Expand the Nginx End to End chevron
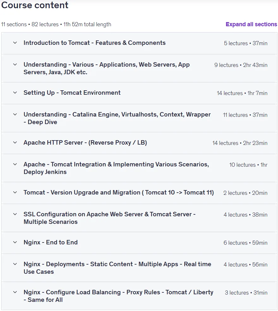Image resolution: width=278 pixels, height=311 pixels. coord(15,242)
